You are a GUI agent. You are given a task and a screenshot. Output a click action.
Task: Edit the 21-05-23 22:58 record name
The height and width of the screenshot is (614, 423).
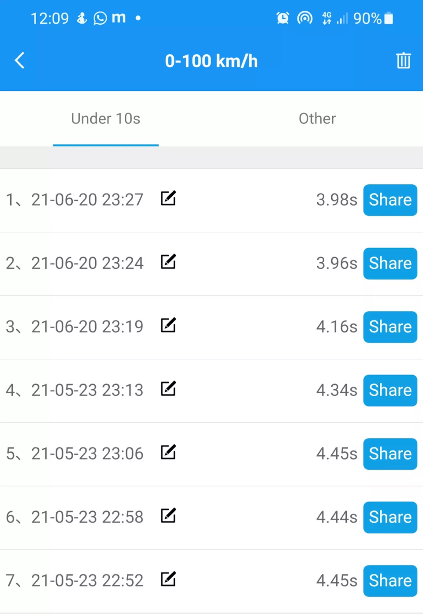[168, 516]
